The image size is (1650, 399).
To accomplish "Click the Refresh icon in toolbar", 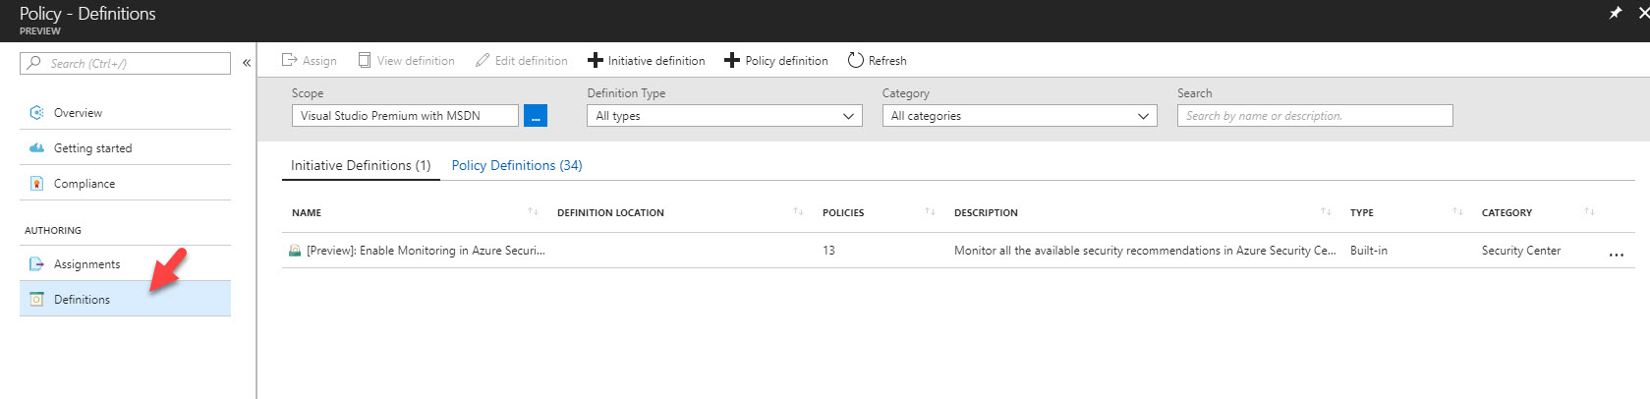I will tap(855, 60).
